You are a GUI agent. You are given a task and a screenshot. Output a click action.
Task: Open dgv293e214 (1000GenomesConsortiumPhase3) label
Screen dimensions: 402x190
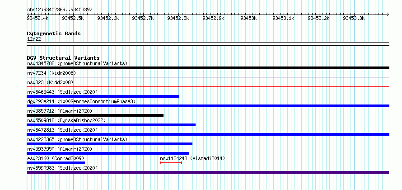tap(81, 101)
